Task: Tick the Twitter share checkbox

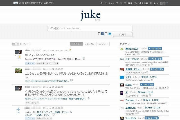Action: (106, 34)
